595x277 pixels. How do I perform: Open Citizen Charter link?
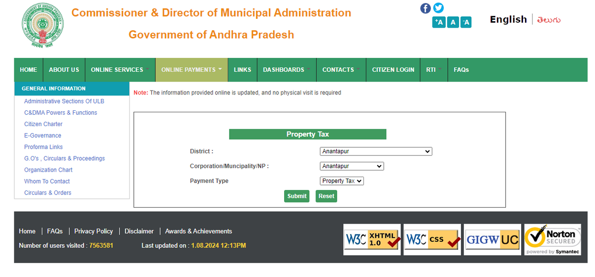pos(43,124)
